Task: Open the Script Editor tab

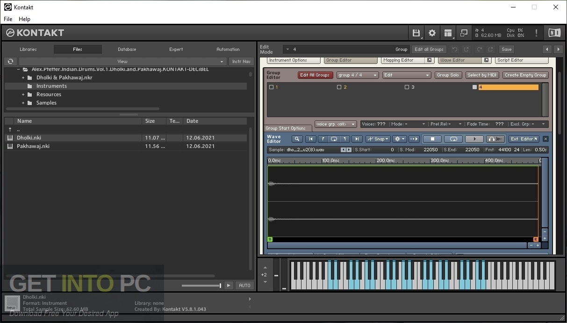Action: pos(522,60)
